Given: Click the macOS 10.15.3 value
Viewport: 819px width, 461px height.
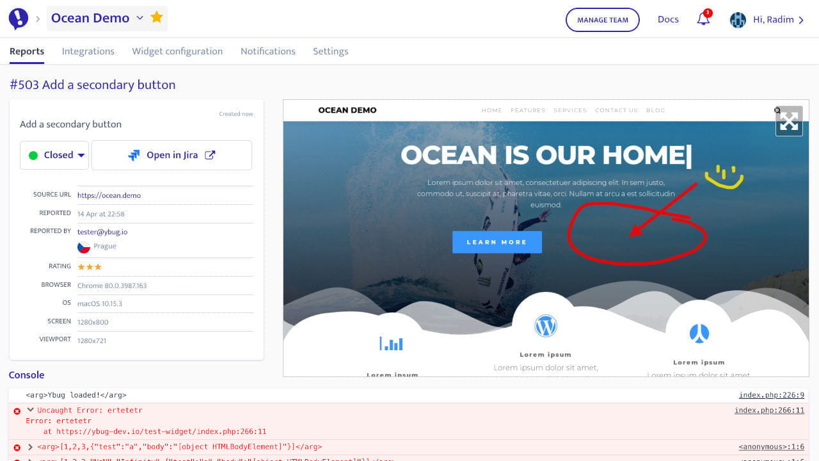Looking at the screenshot, I should (x=100, y=303).
